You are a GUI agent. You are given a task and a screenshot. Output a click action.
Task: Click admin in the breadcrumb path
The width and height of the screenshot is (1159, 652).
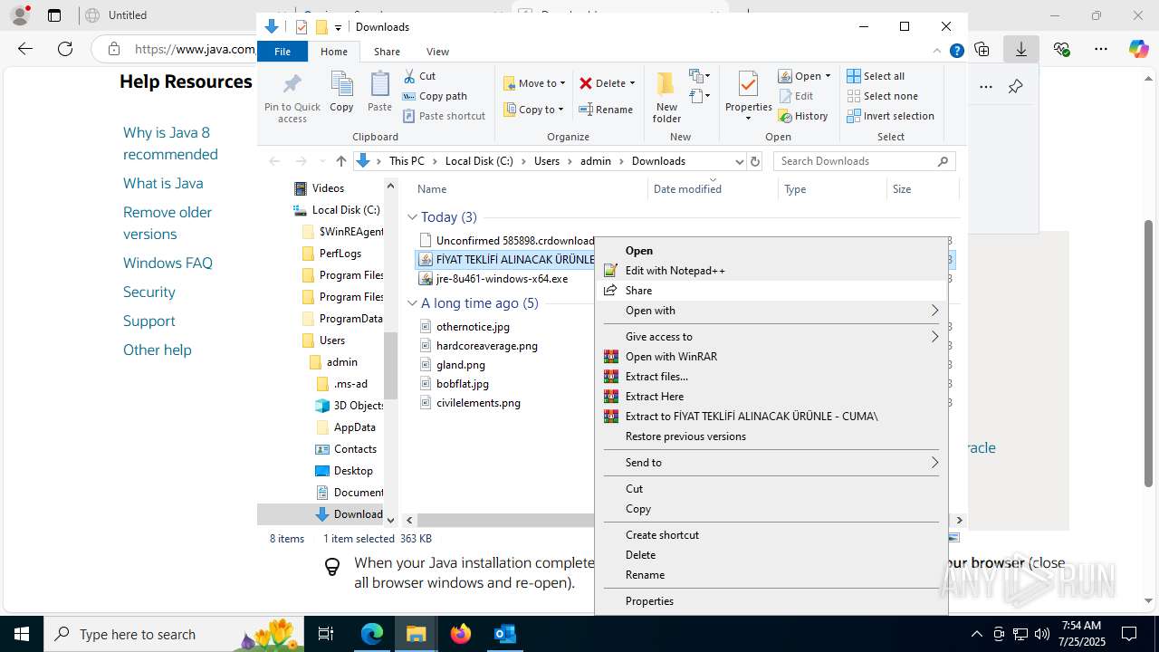(x=596, y=161)
